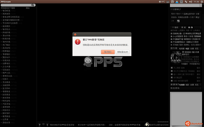Collapse the 精选剧场 section arrow
The width and height of the screenshot is (204, 127).
(x=200, y=88)
